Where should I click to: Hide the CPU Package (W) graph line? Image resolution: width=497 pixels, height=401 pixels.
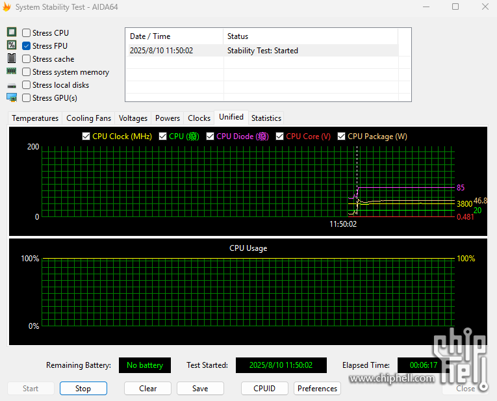tap(341, 136)
